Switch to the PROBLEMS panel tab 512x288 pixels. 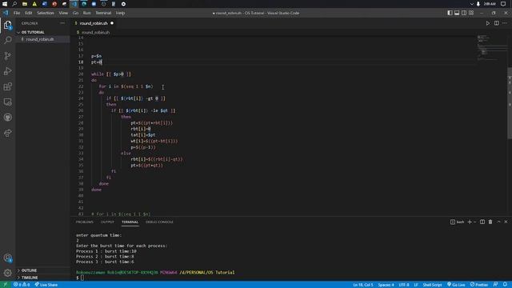[85, 222]
